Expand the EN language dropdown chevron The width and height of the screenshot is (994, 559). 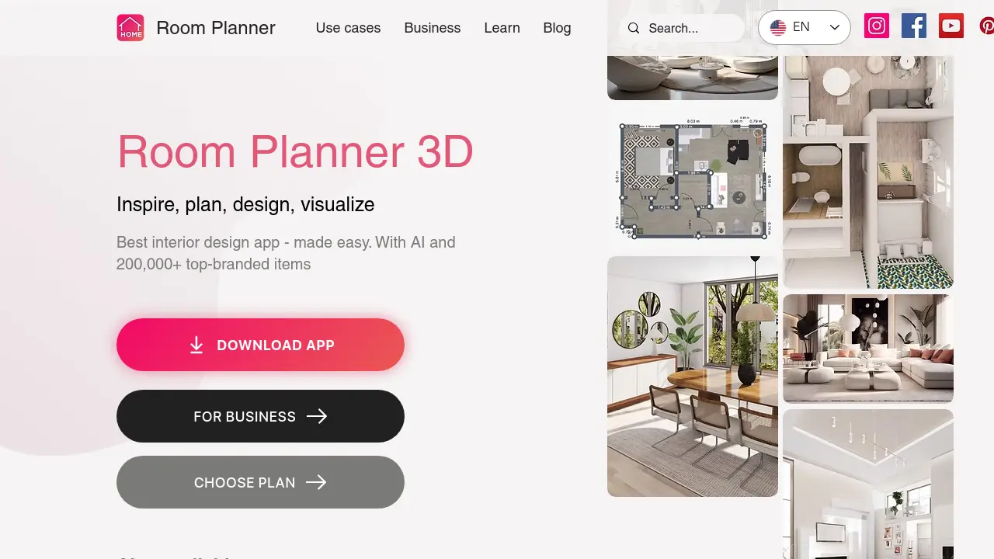pos(835,28)
